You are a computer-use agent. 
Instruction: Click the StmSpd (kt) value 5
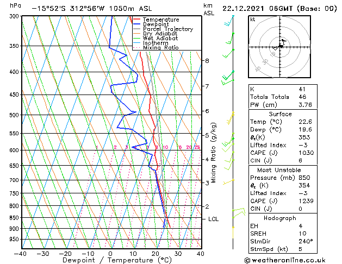300,249
